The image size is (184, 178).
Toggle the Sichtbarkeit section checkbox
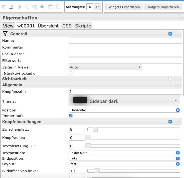(170, 79)
